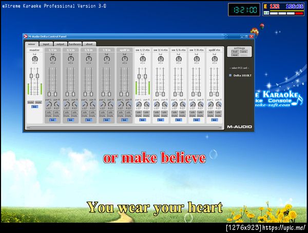
Task: Click the spdif rtn right fader handle
Action: tap(217, 94)
